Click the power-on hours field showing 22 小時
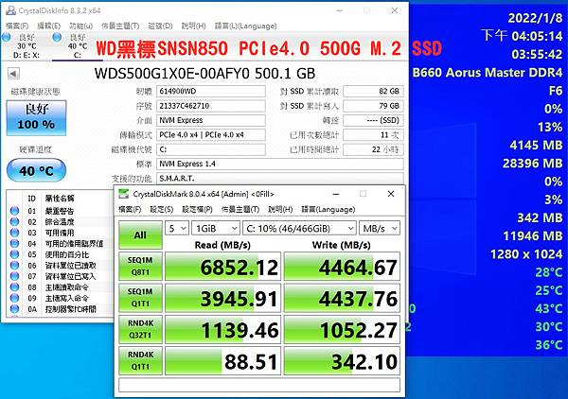This screenshot has height=399, width=568. click(x=373, y=149)
